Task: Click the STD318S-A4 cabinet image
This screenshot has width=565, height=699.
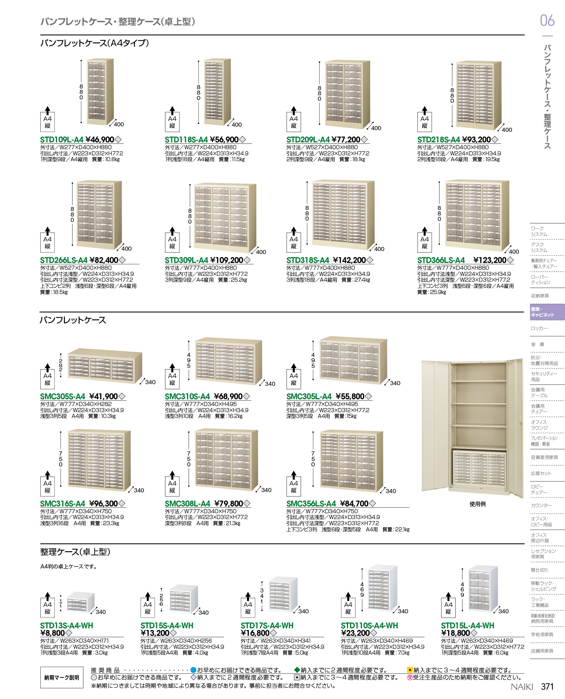Action: [x=343, y=214]
